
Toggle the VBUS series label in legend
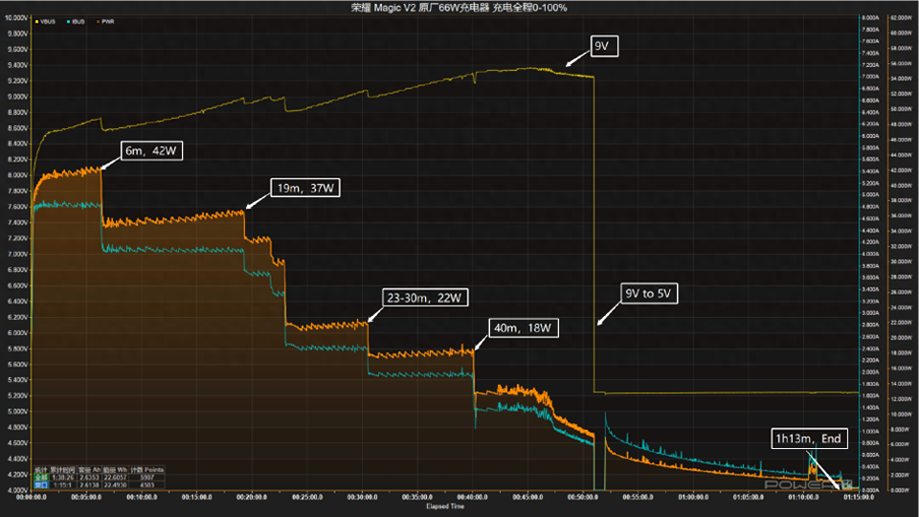coord(48,22)
